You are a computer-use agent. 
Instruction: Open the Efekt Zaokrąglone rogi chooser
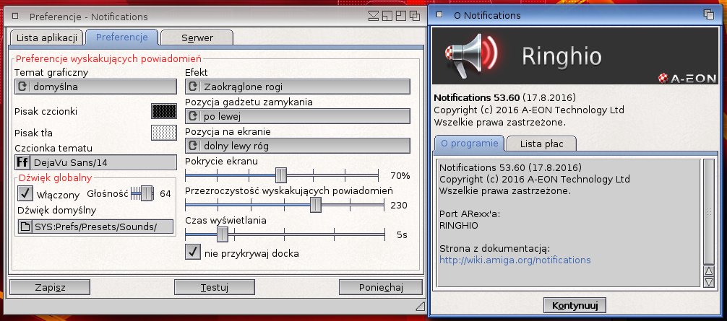point(298,87)
